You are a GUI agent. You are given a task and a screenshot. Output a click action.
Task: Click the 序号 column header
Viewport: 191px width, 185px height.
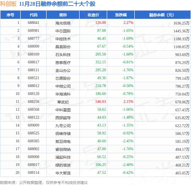(10, 15)
